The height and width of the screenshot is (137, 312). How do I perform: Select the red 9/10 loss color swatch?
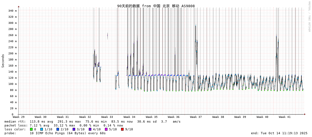(122, 129)
